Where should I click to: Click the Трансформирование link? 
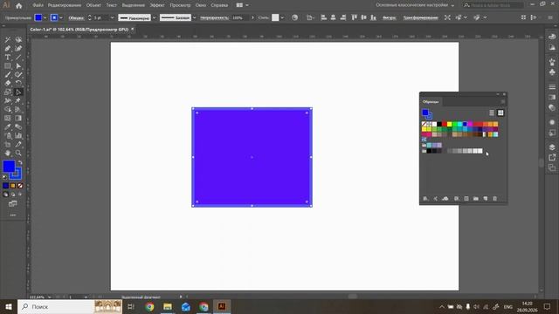[420, 17]
